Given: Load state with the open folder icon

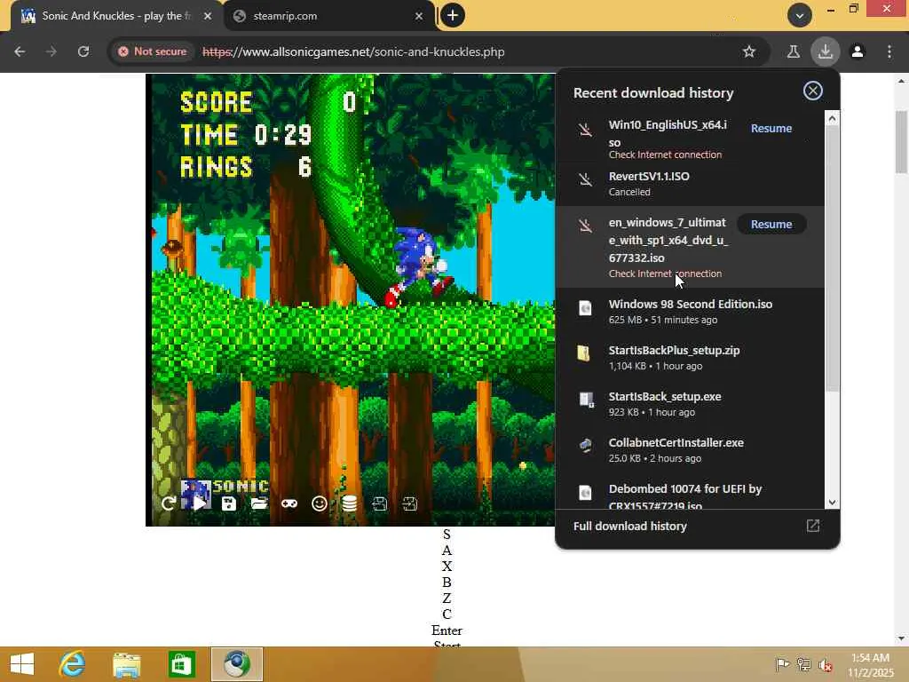Looking at the screenshot, I should (259, 504).
